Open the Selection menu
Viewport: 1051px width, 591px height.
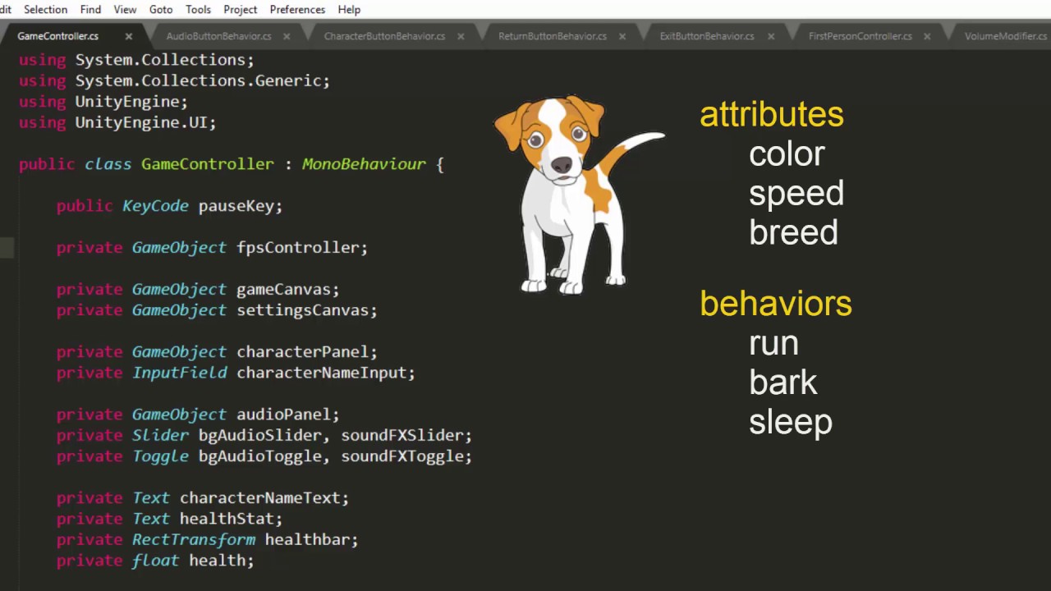click(45, 9)
